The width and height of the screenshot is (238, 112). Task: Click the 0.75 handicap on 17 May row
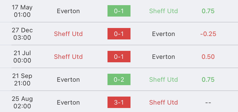coord(208,11)
